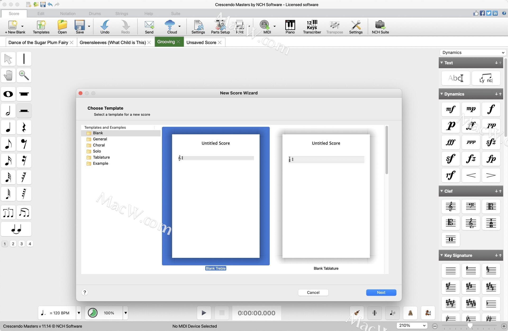
Task: Select the Lyric text tool
Action: (486, 78)
